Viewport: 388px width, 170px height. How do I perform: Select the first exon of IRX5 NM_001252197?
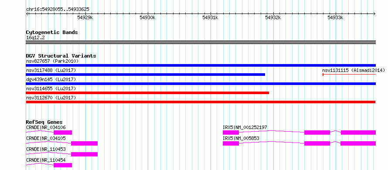click(x=231, y=133)
